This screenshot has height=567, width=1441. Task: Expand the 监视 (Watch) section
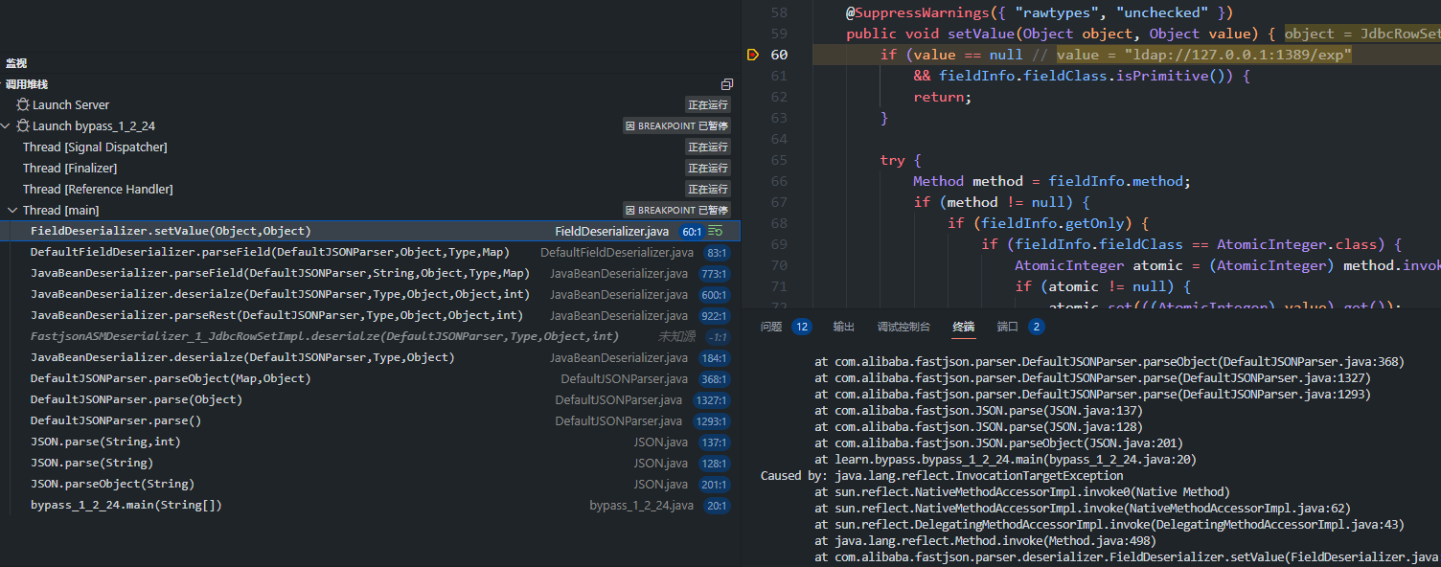[x=16, y=63]
